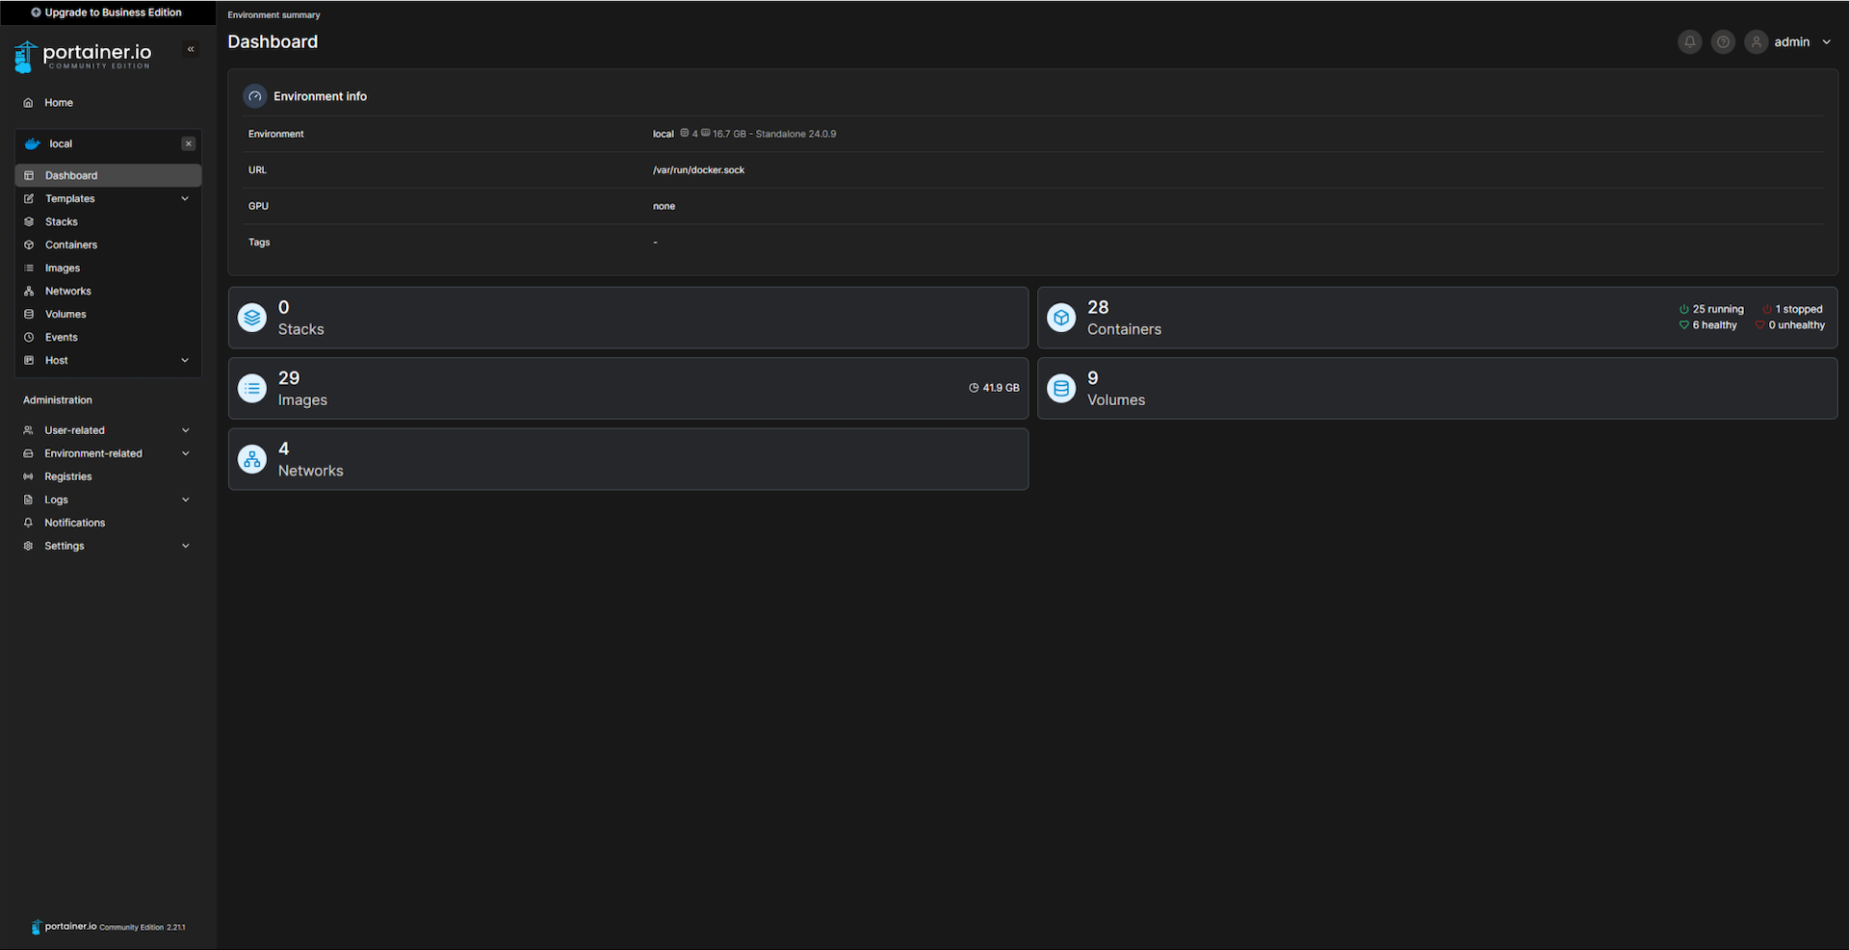Expand the Host sidebar section

click(185, 361)
